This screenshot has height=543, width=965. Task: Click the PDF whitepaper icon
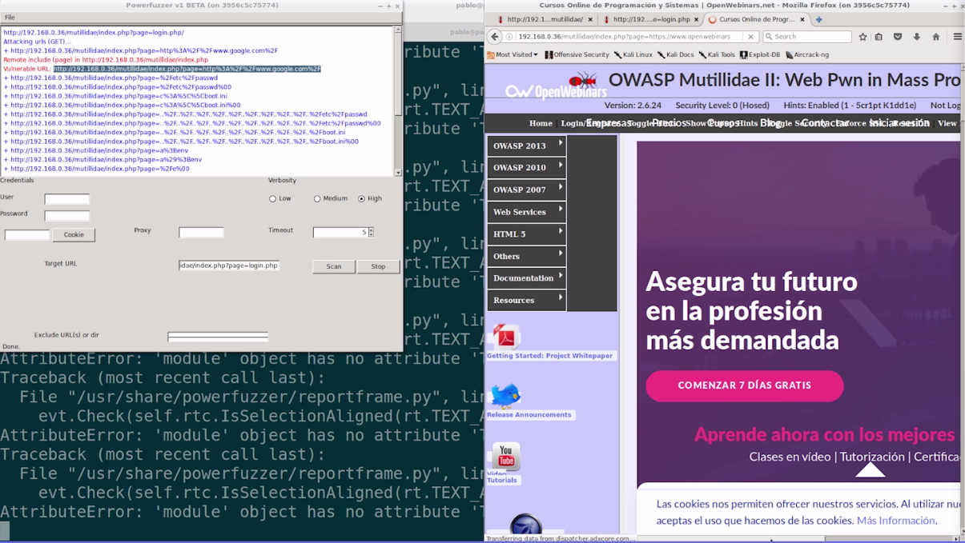pyautogui.click(x=506, y=336)
